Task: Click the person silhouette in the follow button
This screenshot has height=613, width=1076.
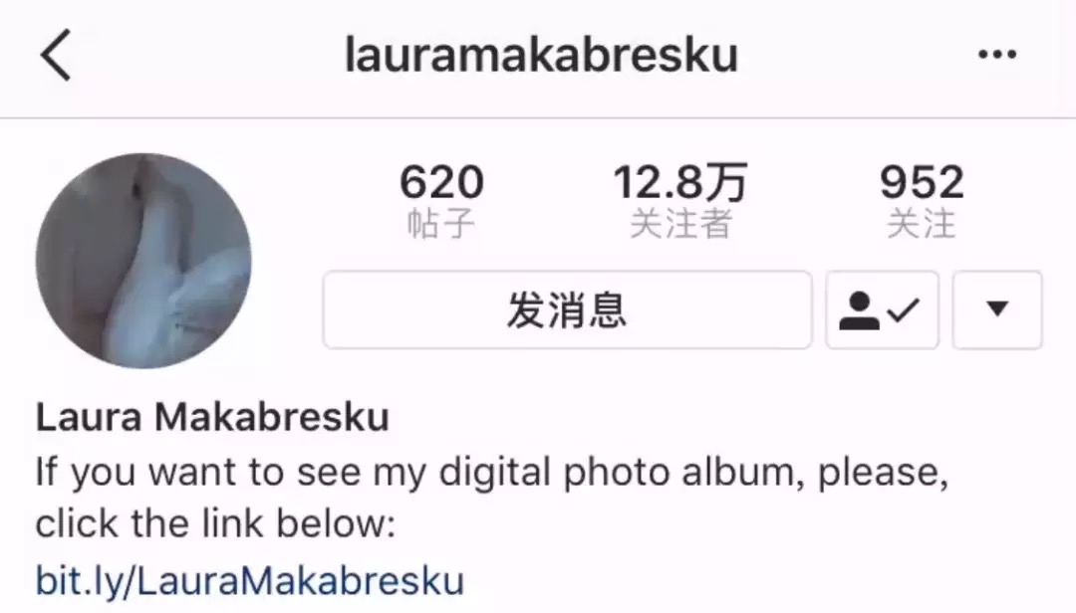Action: [859, 310]
